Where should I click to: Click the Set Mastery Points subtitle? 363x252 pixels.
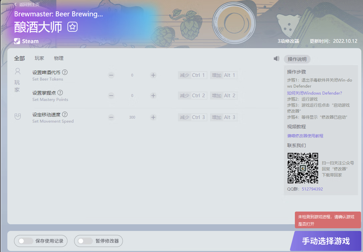50,100
